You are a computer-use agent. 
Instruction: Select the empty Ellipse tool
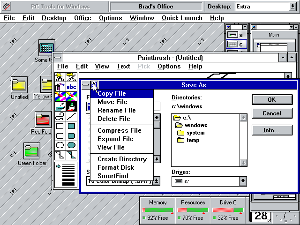pos(60,145)
